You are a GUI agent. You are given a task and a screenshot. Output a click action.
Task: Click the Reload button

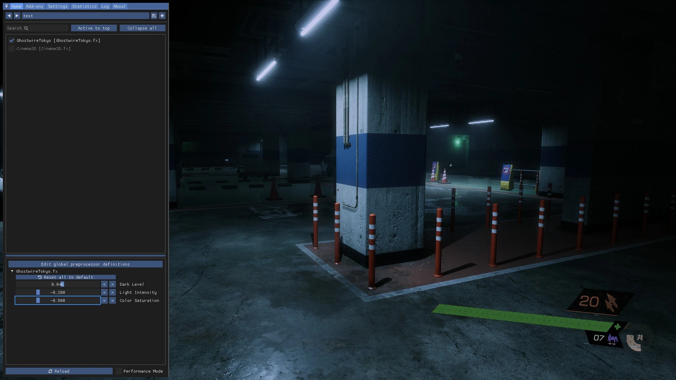point(59,371)
